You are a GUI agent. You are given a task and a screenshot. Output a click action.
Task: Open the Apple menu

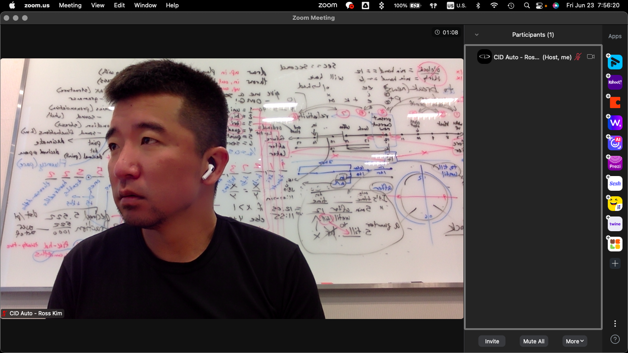point(12,6)
